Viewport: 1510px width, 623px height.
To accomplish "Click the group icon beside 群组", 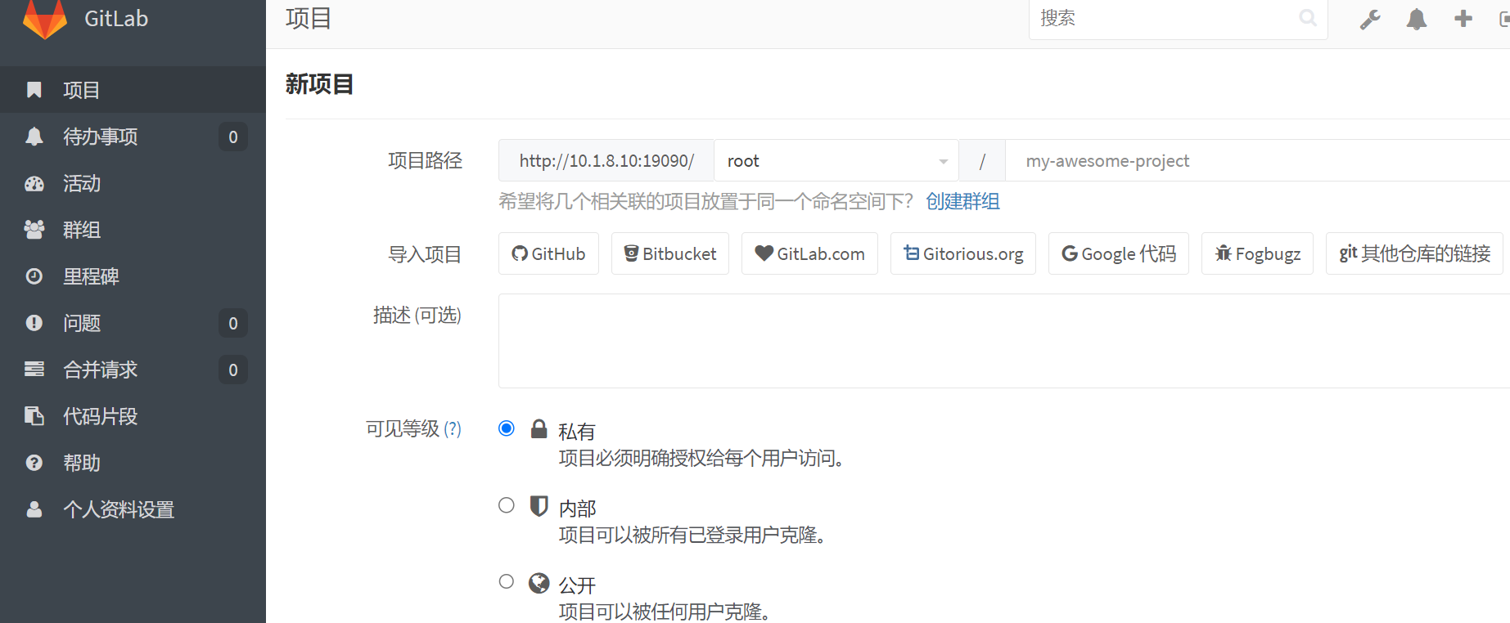I will [34, 230].
